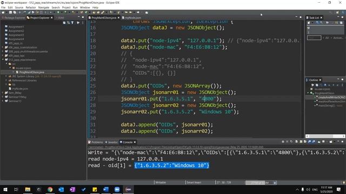Image resolution: width=346 pixels, height=194 pixels.
Task: Switch to the Problems tab
Action: [x=96, y=142]
